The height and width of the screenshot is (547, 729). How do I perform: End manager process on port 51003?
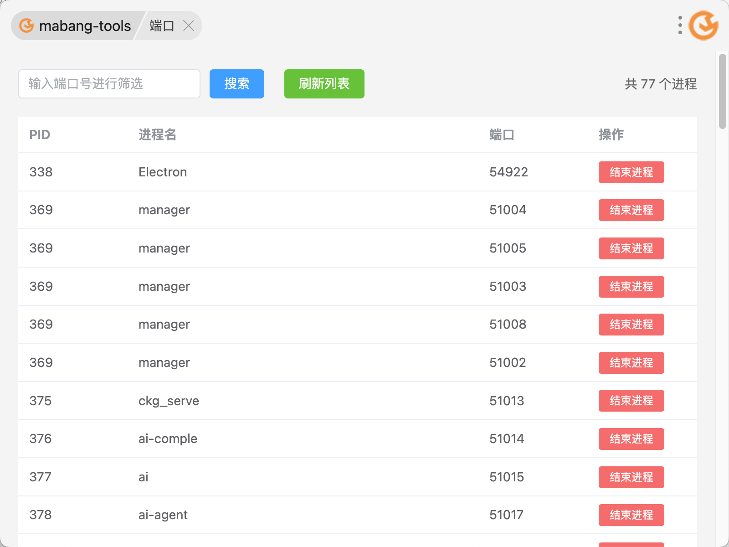pos(631,287)
